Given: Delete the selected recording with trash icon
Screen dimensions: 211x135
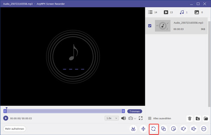Looking at the screenshot, I should (190, 119).
